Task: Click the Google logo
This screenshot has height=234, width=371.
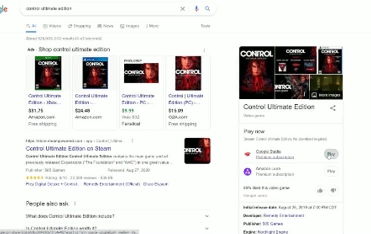Action: click(x=4, y=9)
